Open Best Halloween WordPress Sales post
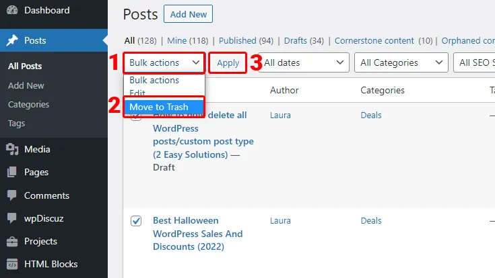 tap(197, 234)
